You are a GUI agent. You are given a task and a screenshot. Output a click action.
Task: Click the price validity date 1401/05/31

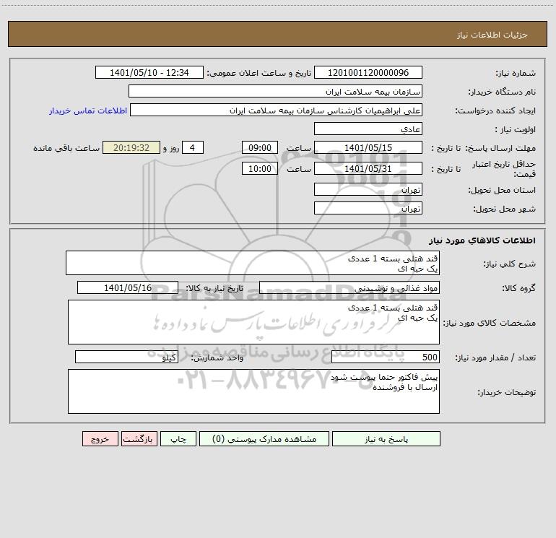(x=368, y=168)
